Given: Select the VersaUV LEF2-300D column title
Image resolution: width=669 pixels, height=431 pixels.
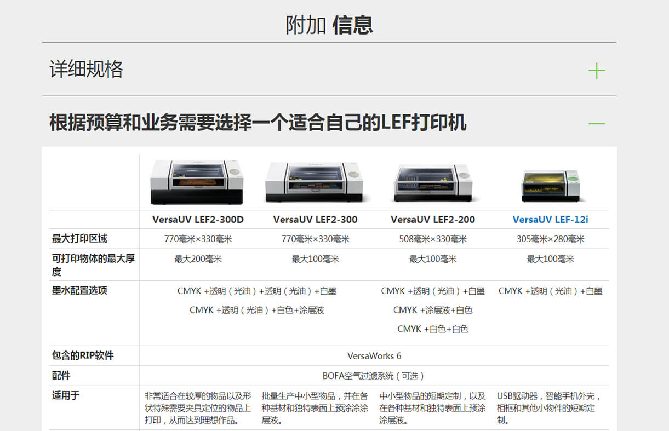Looking at the screenshot, I should 198,220.
